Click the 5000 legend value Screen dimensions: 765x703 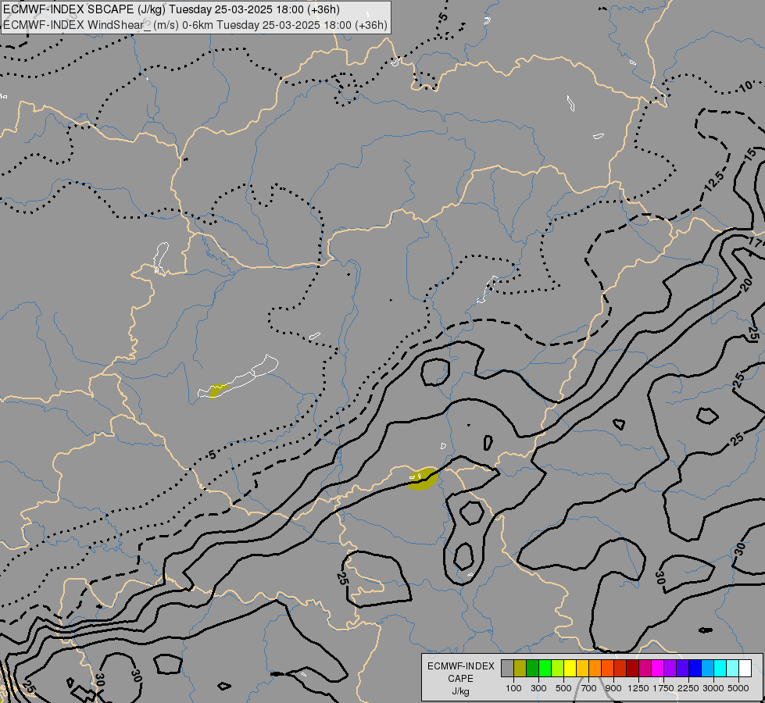[738, 688]
